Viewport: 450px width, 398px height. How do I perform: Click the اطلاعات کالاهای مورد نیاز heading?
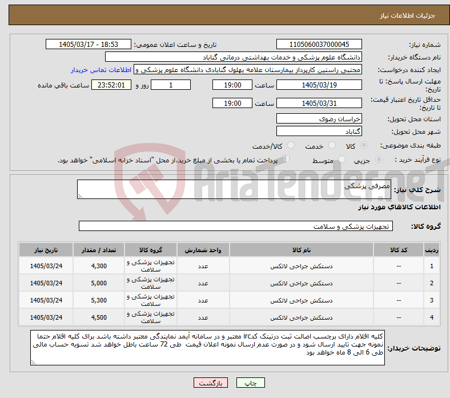399,207
